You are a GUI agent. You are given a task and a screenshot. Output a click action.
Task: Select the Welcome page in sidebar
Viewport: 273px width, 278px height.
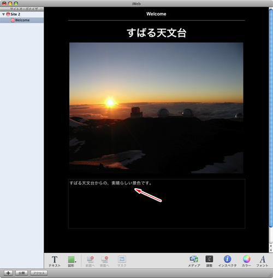[x=22, y=20]
